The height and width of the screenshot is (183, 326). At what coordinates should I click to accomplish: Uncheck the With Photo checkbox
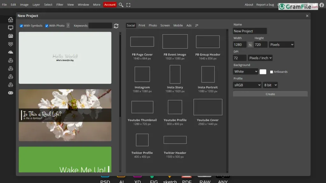click(47, 26)
